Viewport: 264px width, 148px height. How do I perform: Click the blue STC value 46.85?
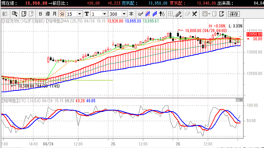point(91,101)
